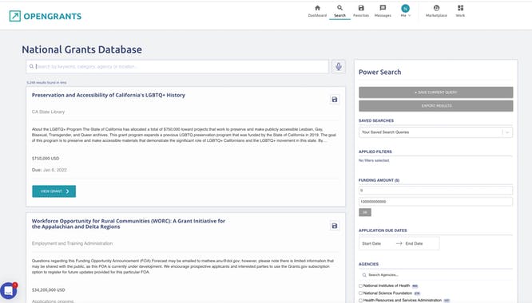
Task: Click the OK button under funding amount
Action: point(365,212)
